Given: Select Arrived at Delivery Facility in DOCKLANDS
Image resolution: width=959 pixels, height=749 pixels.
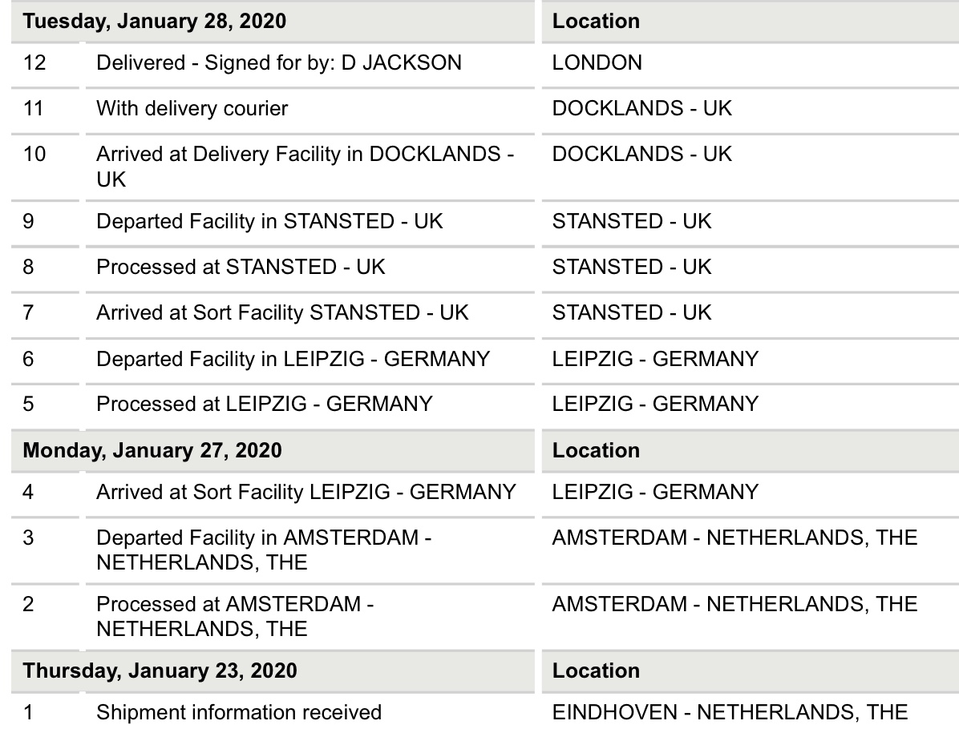Looking at the screenshot, I should [305, 166].
